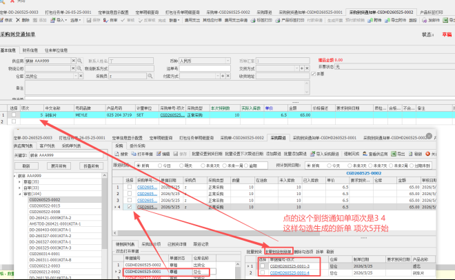Click magnifier next to 采购员 field
Viewport: 455px width, 280px height.
[x=150, y=76]
